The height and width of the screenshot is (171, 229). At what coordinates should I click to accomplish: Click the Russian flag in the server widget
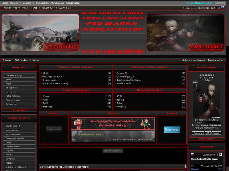pyautogui.click(x=192, y=154)
